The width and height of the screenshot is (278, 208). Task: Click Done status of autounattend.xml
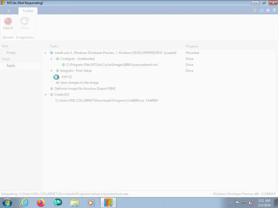(x=189, y=65)
